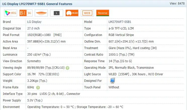Click the WLED [15S4P] light source value
The width and height of the screenshot is (187, 110).
pos(136,74)
